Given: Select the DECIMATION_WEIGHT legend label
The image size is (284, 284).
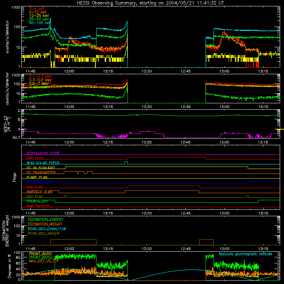Looking at the screenshot, I should click(45, 224).
